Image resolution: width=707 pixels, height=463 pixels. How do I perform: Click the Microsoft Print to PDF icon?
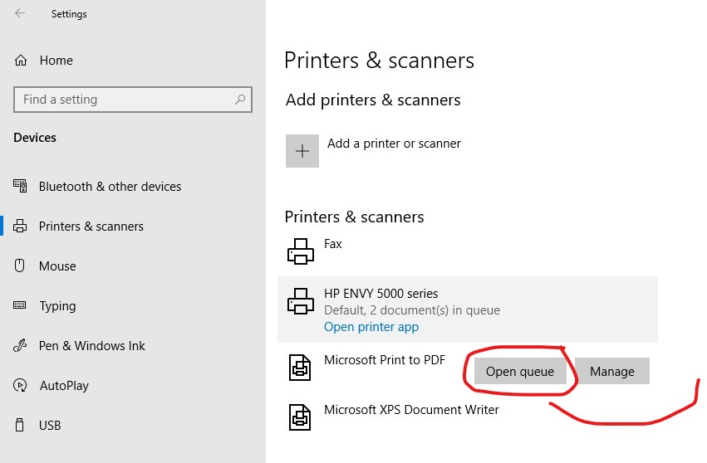[300, 368]
